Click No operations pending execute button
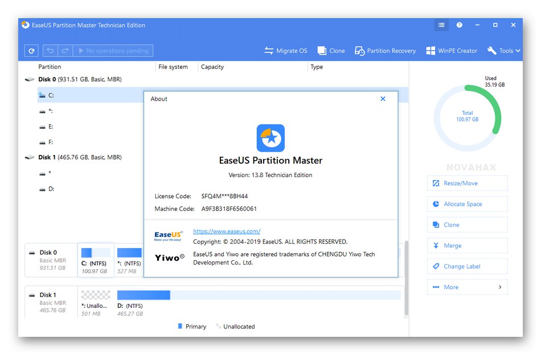Image resolution: width=541 pixels, height=355 pixels. [113, 51]
